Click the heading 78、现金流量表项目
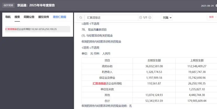The width and height of the screenshot is (217, 109). (x=94, y=30)
